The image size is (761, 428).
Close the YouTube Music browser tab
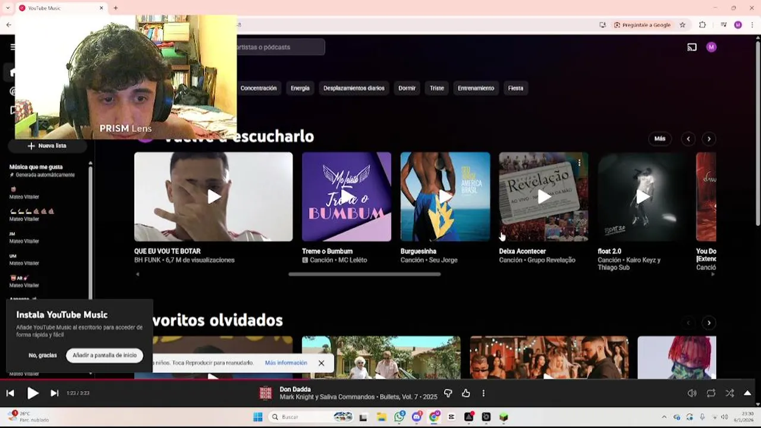pyautogui.click(x=101, y=8)
